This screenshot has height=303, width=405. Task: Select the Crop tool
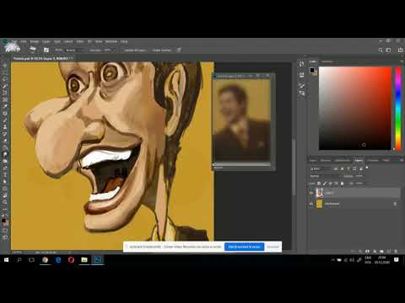click(5, 93)
